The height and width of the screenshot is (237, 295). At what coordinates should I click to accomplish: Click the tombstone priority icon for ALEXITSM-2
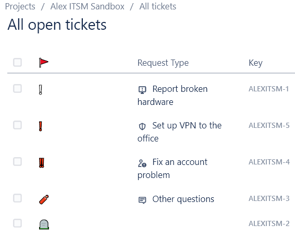[44, 224]
